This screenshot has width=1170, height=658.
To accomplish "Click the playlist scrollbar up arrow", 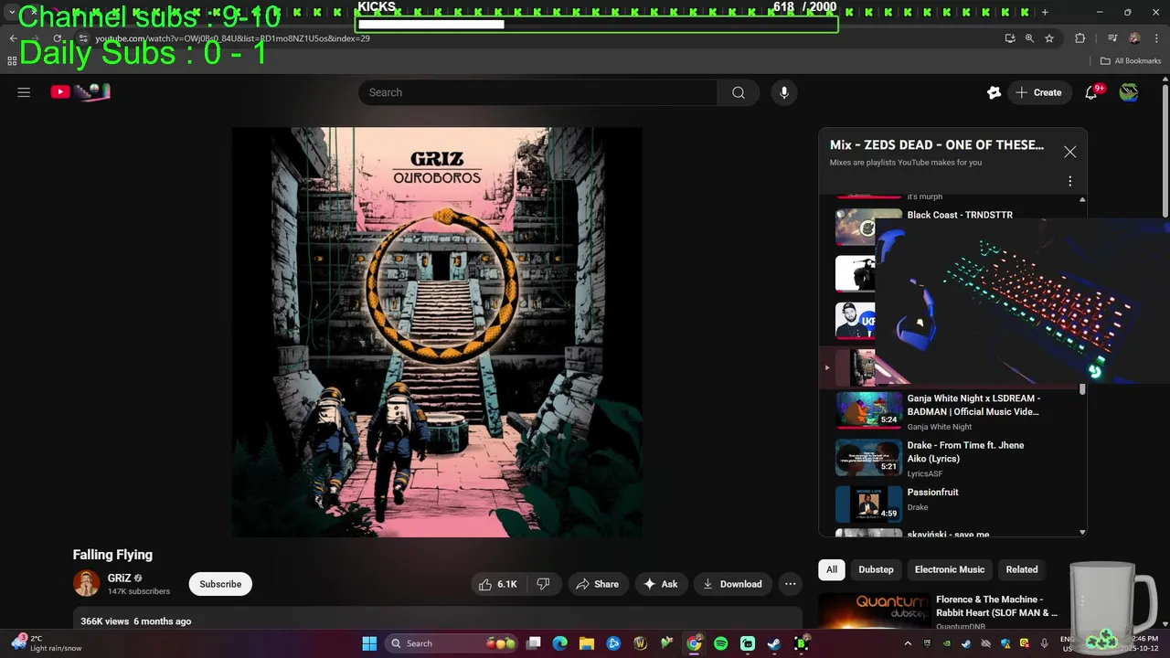I will 1082,199.
